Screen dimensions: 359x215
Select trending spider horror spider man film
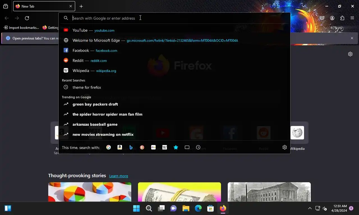pos(174,114)
